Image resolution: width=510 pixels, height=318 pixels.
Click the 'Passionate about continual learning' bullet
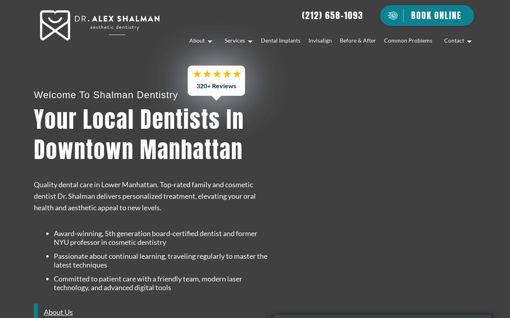pyautogui.click(x=161, y=260)
